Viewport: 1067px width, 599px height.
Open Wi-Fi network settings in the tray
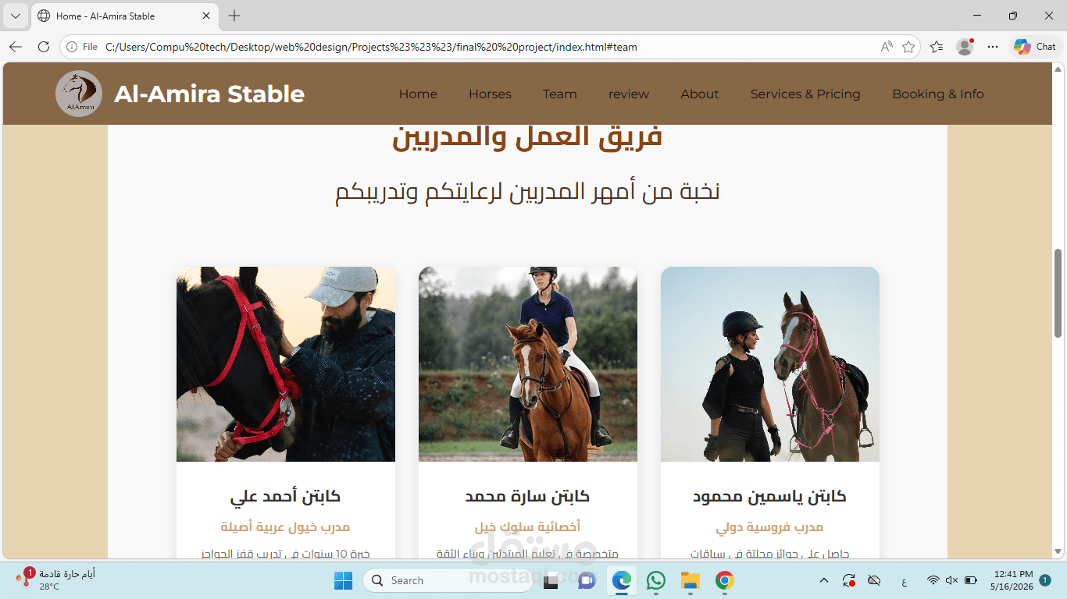pos(933,580)
